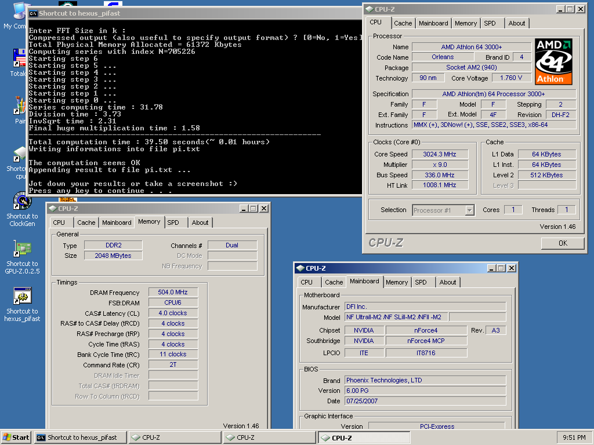The image size is (594, 445).
Task: Click the Chipset model field nForce4
Action: [x=426, y=330]
